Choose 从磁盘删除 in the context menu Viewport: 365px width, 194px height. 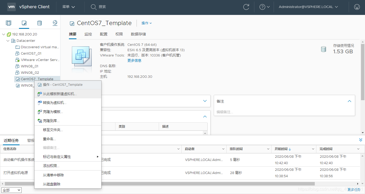pyautogui.click(x=68, y=184)
